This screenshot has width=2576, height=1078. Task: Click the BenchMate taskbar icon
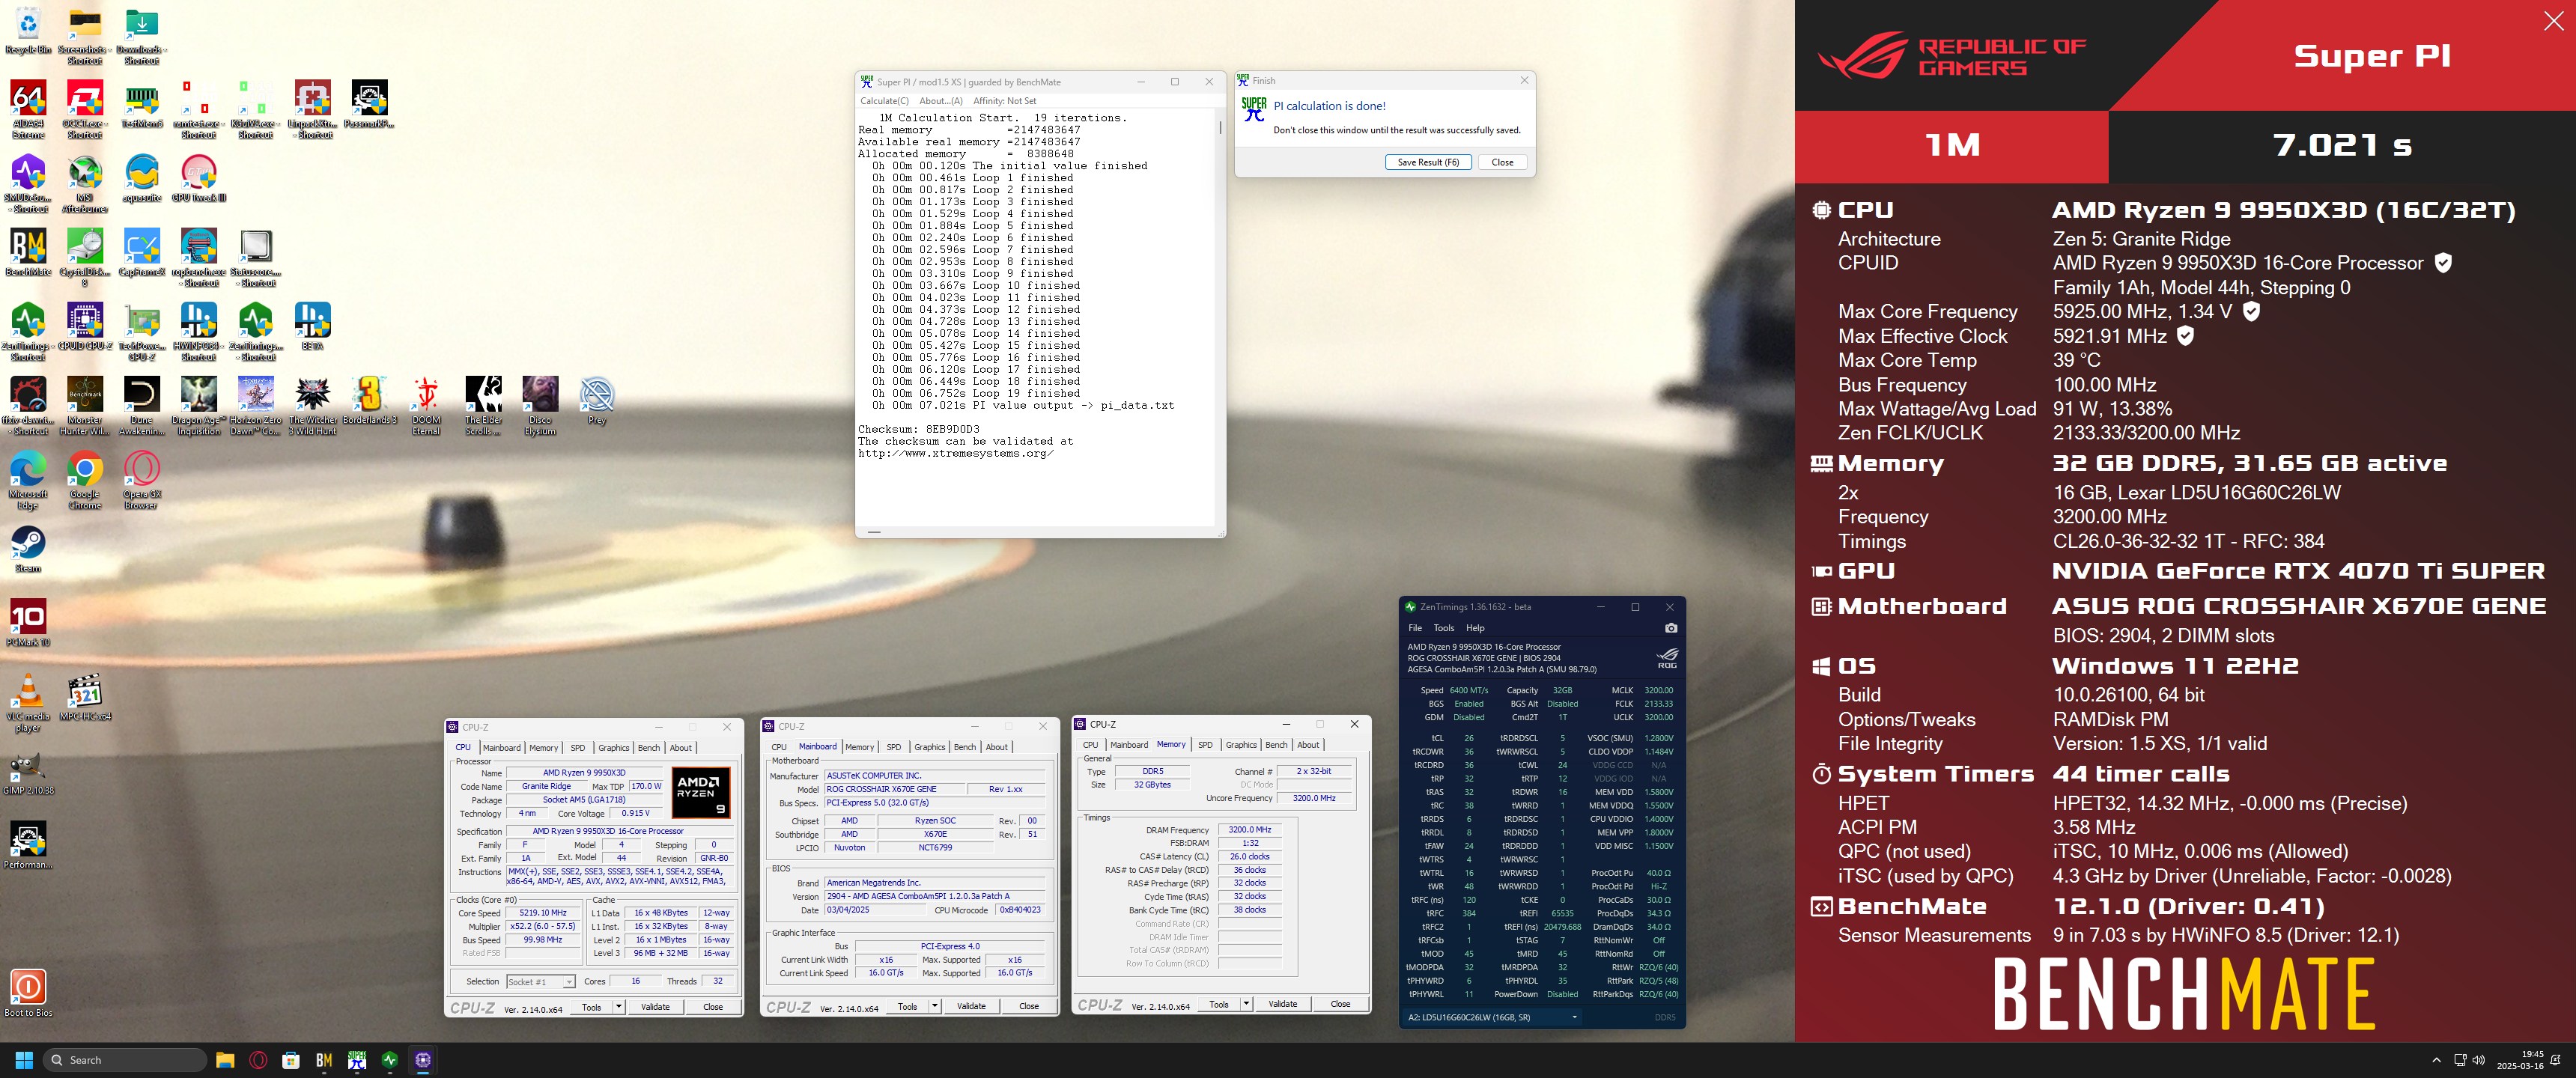[x=324, y=1060]
